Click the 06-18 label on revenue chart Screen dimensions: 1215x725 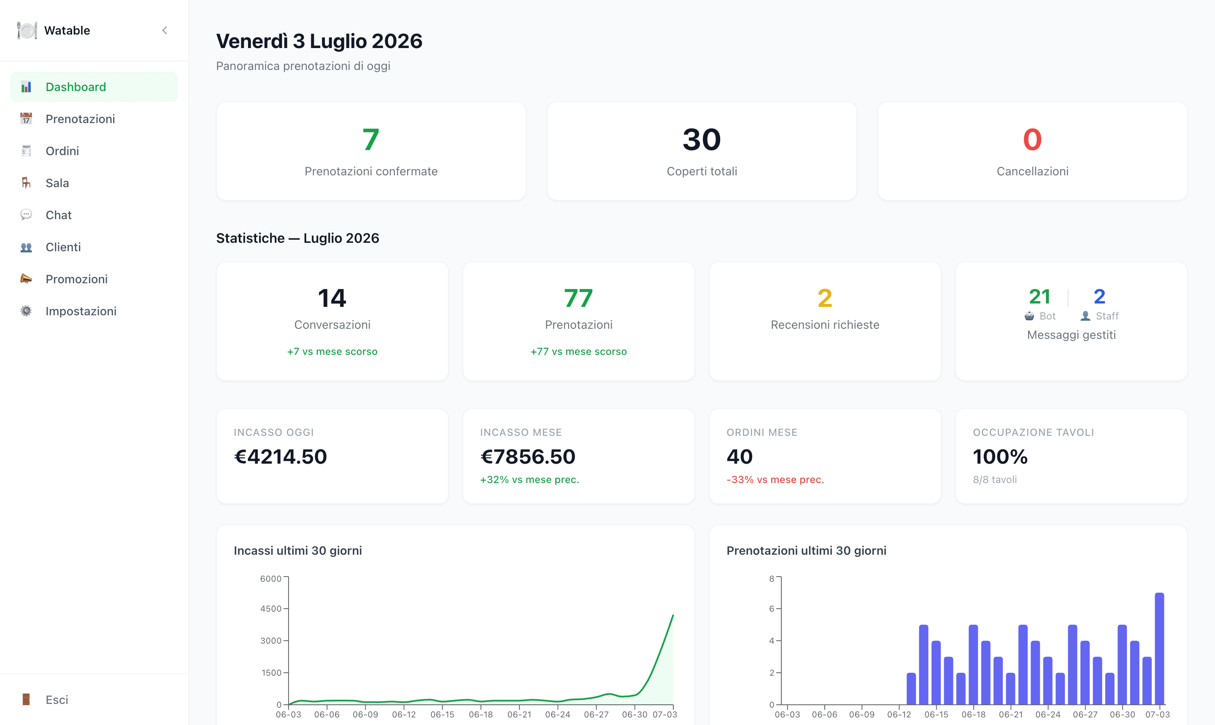click(481, 714)
